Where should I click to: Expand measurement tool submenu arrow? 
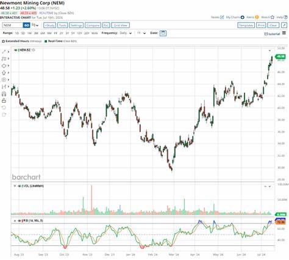[x=9, y=87]
